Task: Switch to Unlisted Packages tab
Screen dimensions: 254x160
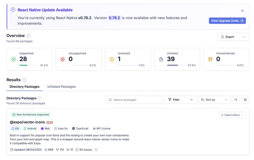Action: tap(61, 87)
